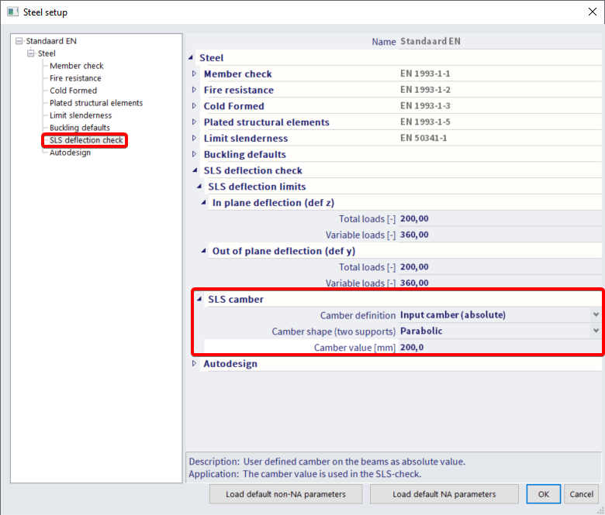Edit the in-plane Total loads value
Viewport: 605px width, 515px height.
click(496, 219)
